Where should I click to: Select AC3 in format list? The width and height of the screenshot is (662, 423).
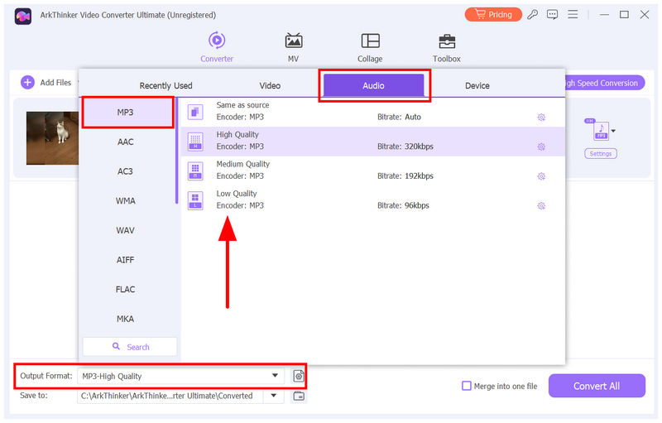pyautogui.click(x=126, y=171)
